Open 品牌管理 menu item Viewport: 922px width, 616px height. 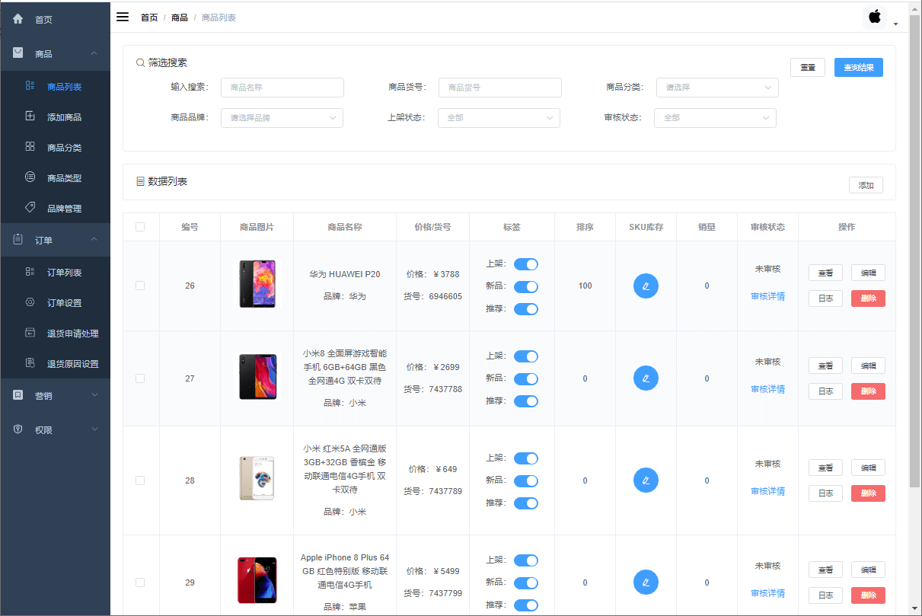tap(55, 209)
